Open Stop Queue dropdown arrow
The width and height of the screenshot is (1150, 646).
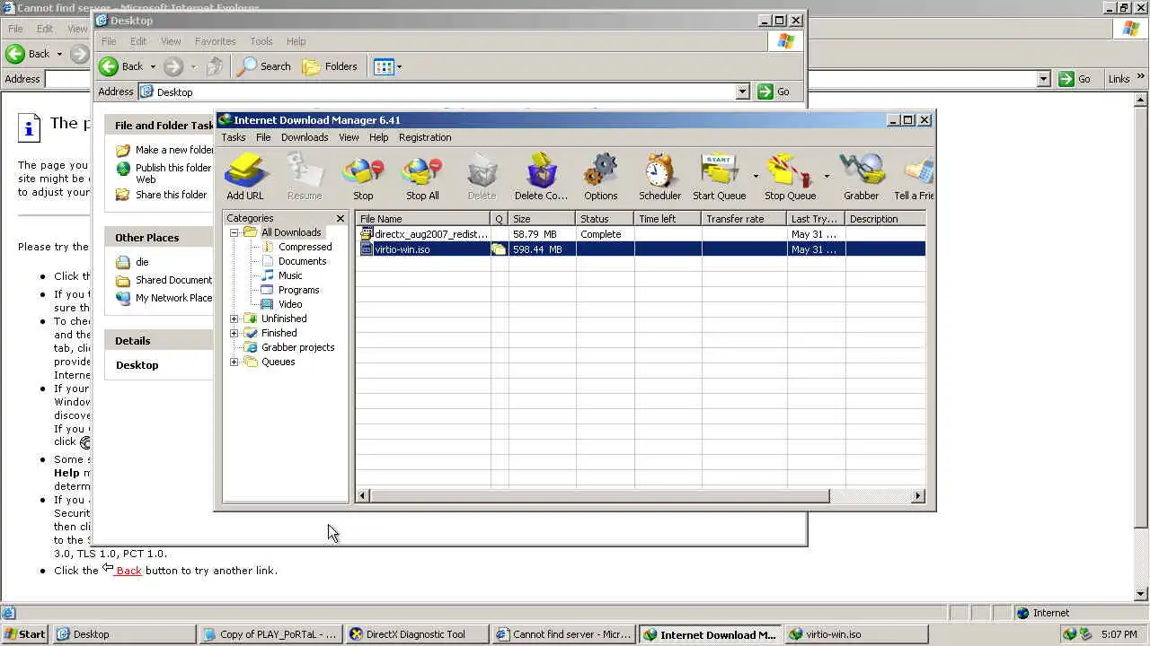(x=827, y=177)
